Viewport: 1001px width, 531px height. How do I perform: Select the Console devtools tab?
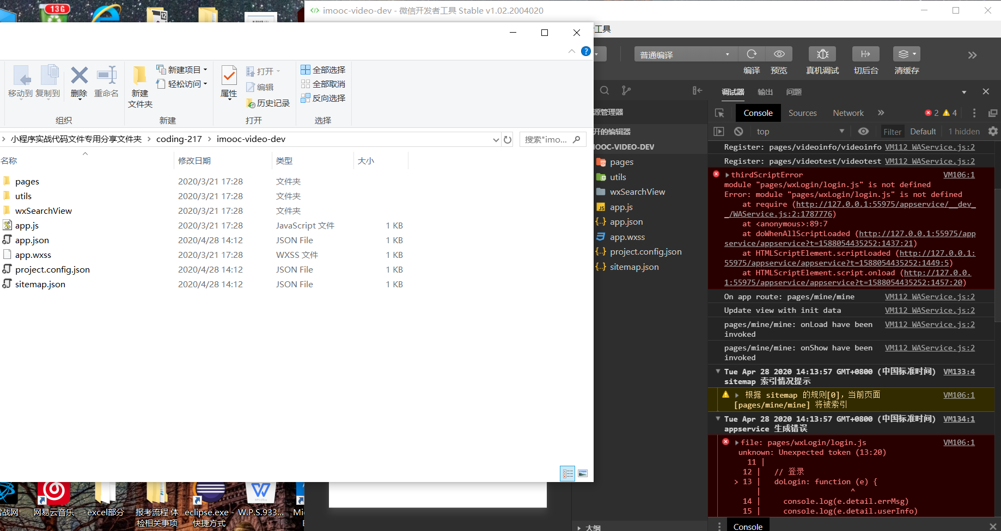pyautogui.click(x=758, y=113)
